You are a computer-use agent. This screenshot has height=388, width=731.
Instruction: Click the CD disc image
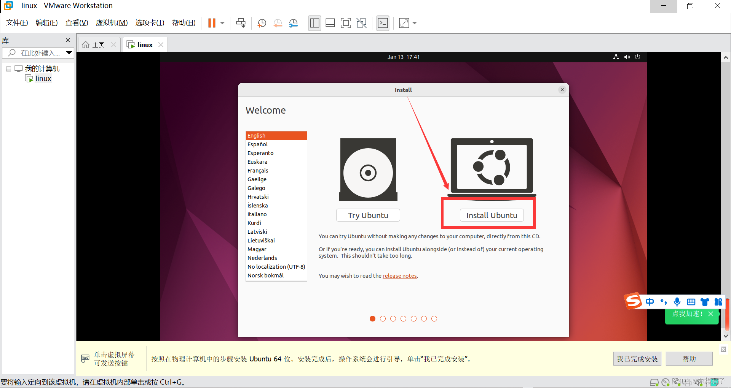(x=368, y=169)
